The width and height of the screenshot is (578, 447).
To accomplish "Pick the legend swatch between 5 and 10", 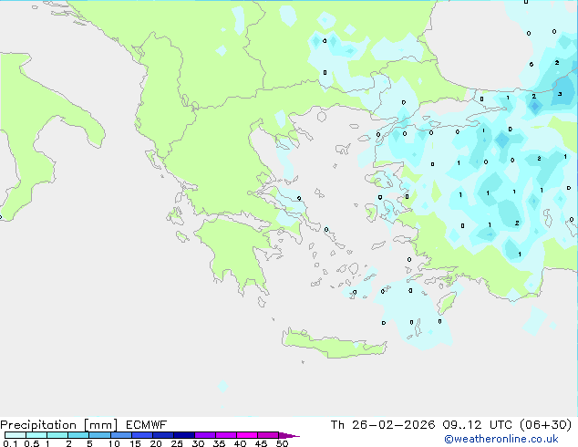I will click(99, 435).
